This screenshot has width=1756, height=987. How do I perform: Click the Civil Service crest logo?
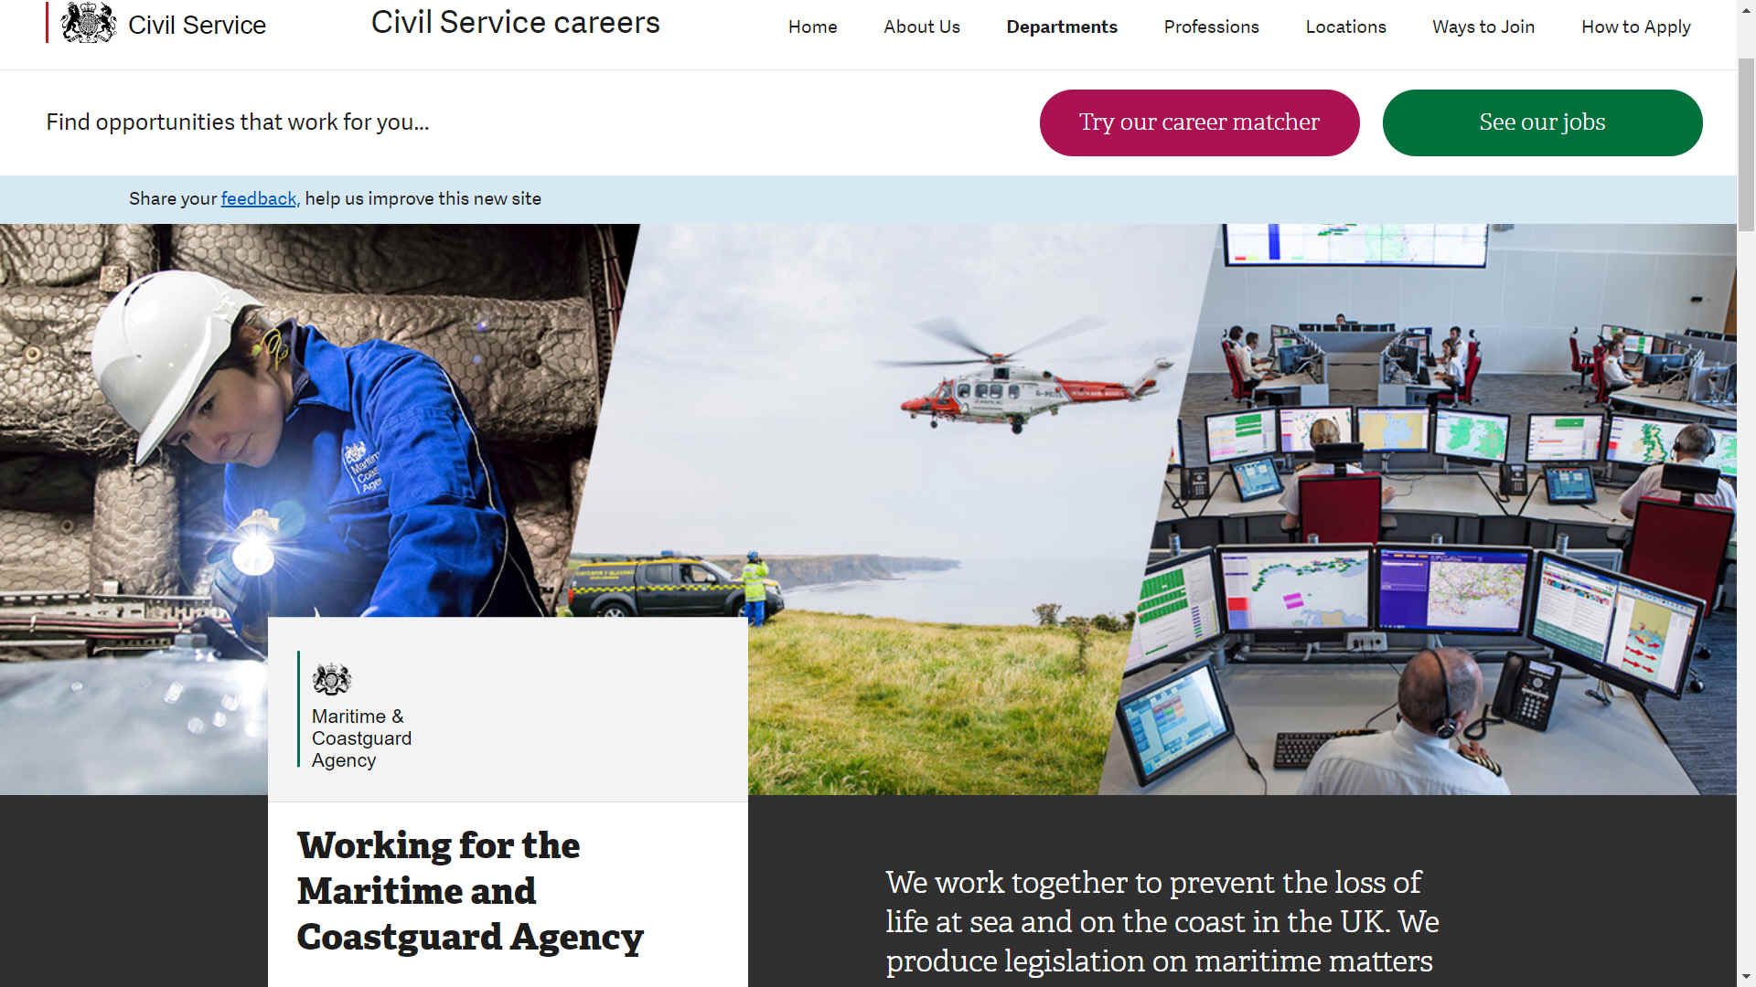click(x=89, y=23)
